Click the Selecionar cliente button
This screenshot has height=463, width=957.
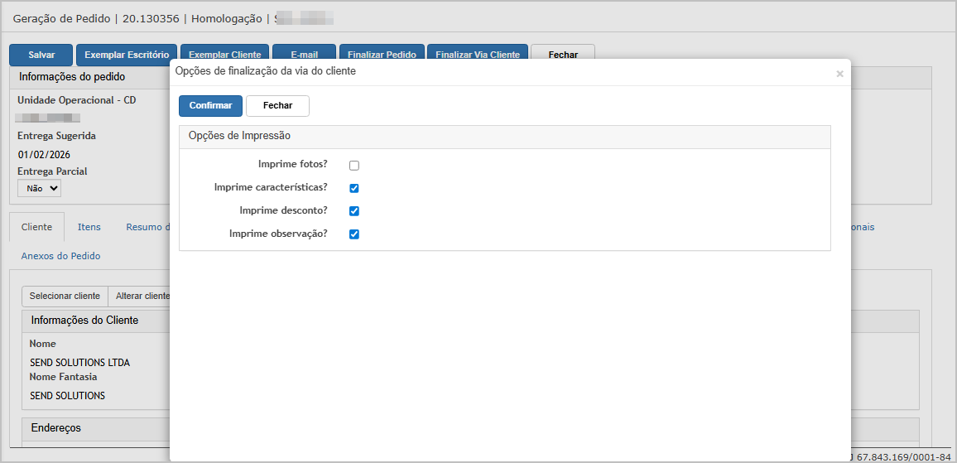[65, 297]
